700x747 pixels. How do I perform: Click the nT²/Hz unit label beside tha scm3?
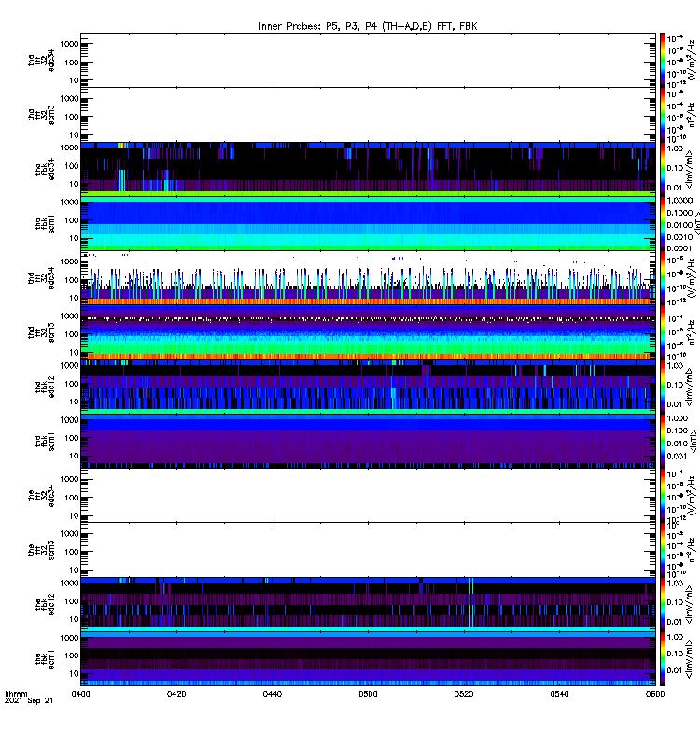(x=692, y=115)
